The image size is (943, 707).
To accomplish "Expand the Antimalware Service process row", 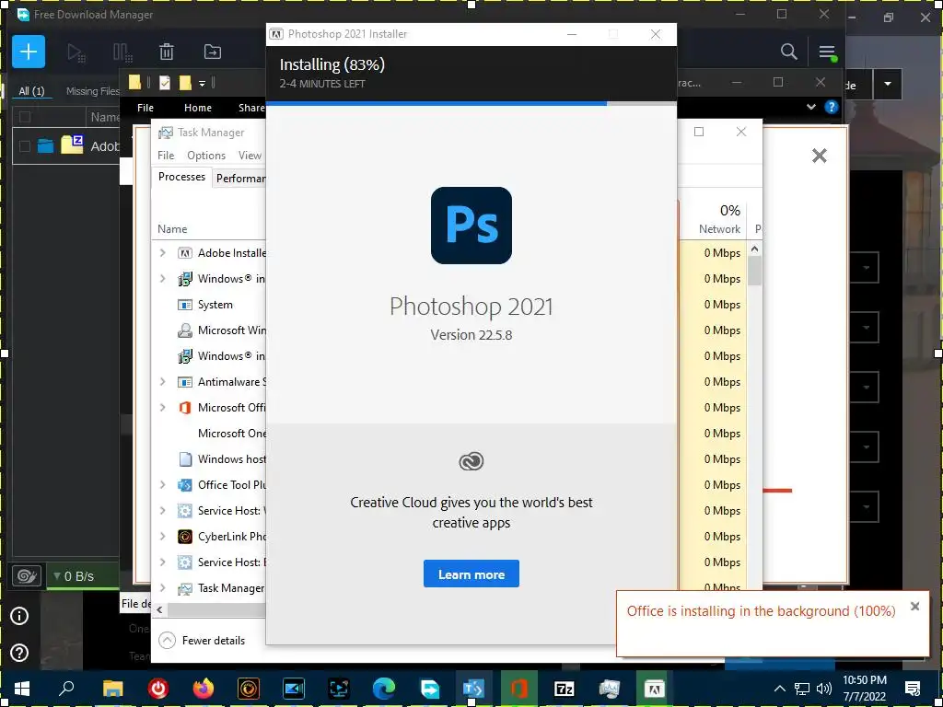I will coord(162,382).
